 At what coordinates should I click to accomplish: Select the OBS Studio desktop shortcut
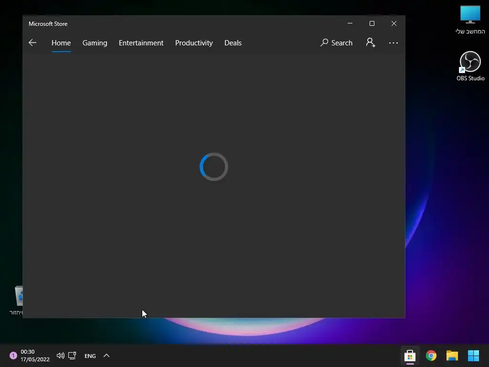coord(470,66)
